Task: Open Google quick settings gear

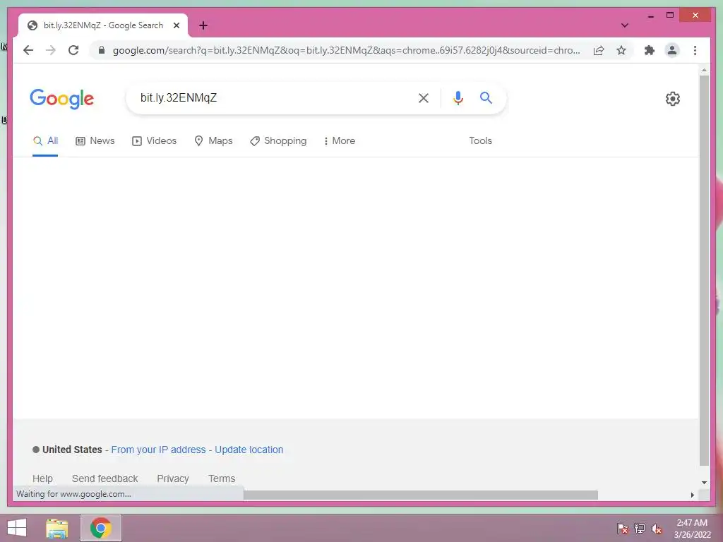Action: (x=672, y=99)
